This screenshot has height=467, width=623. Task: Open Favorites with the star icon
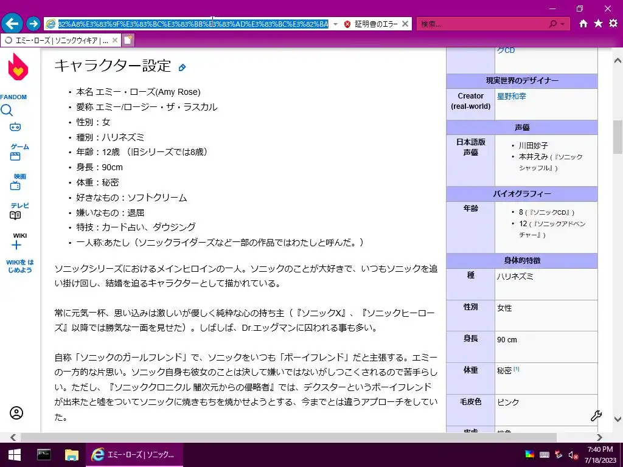click(x=598, y=24)
